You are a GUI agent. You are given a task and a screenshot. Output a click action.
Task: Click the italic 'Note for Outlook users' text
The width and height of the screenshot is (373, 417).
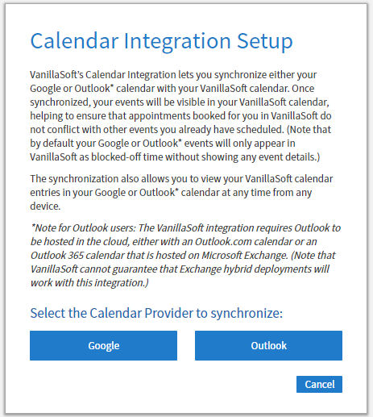click(84, 228)
